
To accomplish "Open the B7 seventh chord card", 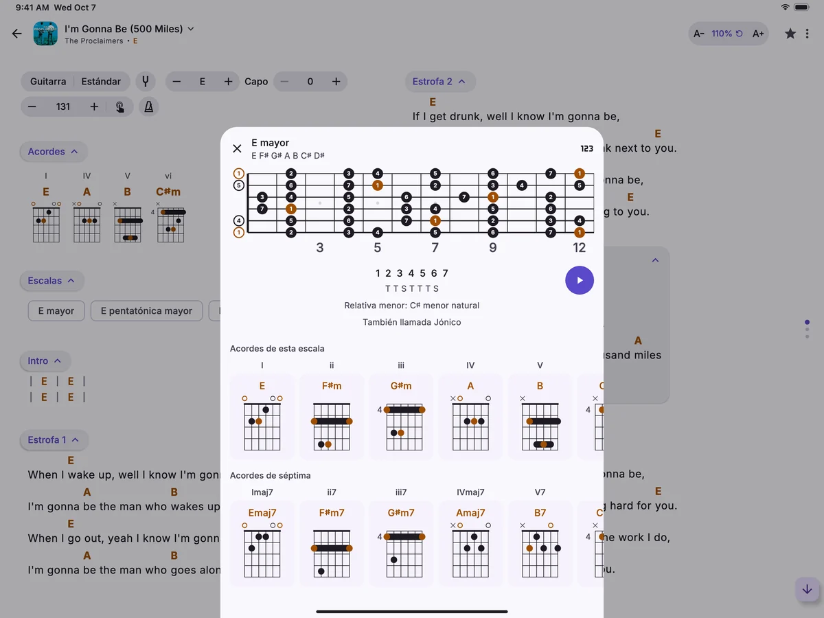I will click(540, 543).
